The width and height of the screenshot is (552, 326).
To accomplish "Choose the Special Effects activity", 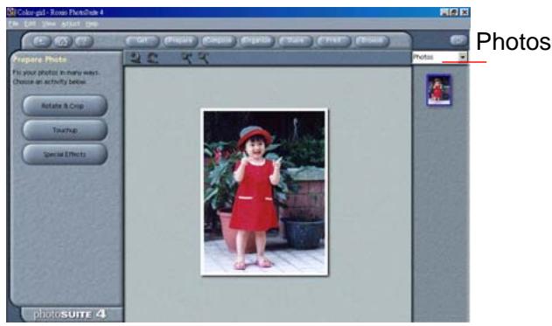I will tap(65, 154).
